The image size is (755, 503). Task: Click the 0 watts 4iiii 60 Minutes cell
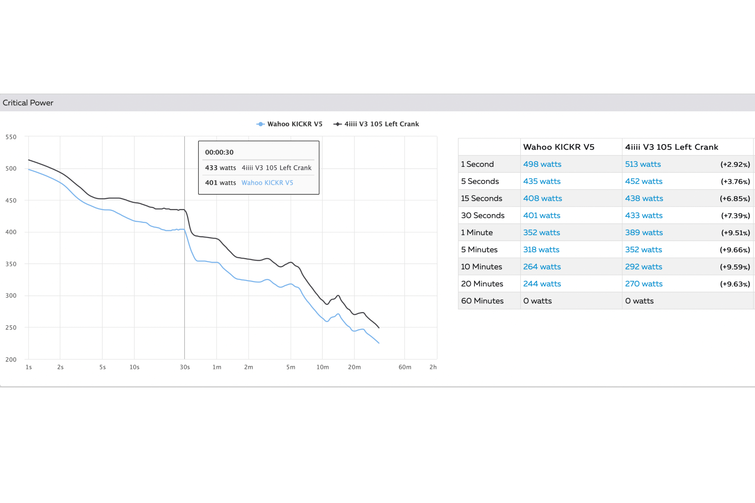coord(639,301)
